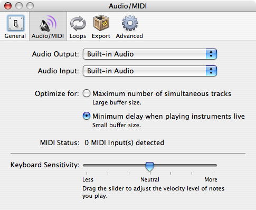
Task: Click the Audio/MIDI window title bar
Action: (x=128, y=6)
